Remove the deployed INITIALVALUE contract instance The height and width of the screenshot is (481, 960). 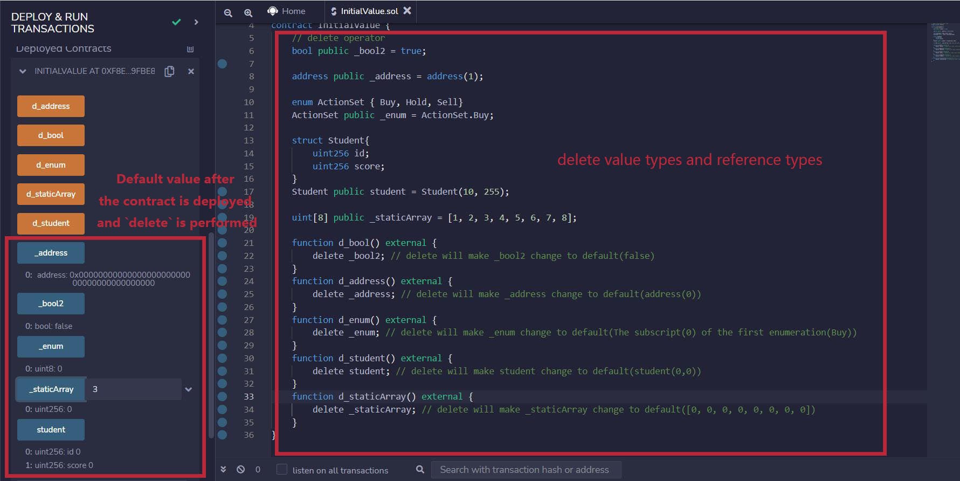coord(191,71)
